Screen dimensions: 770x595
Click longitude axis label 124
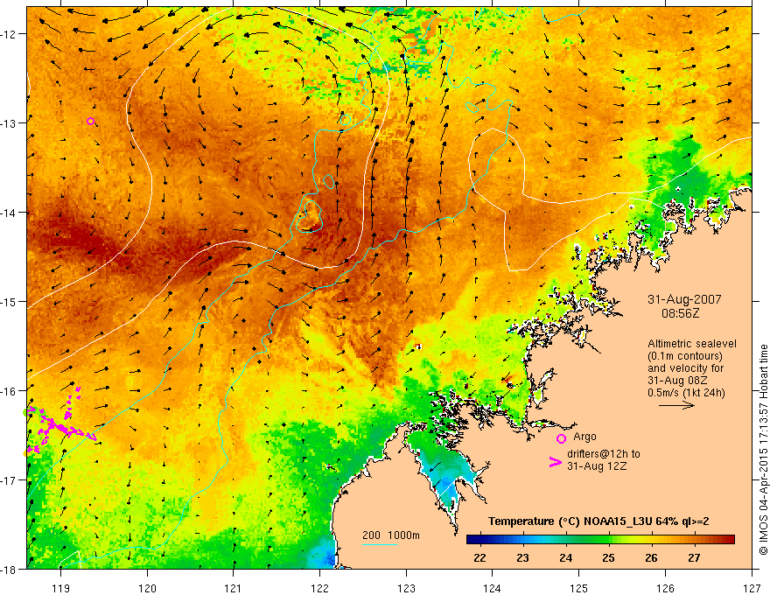(x=493, y=588)
